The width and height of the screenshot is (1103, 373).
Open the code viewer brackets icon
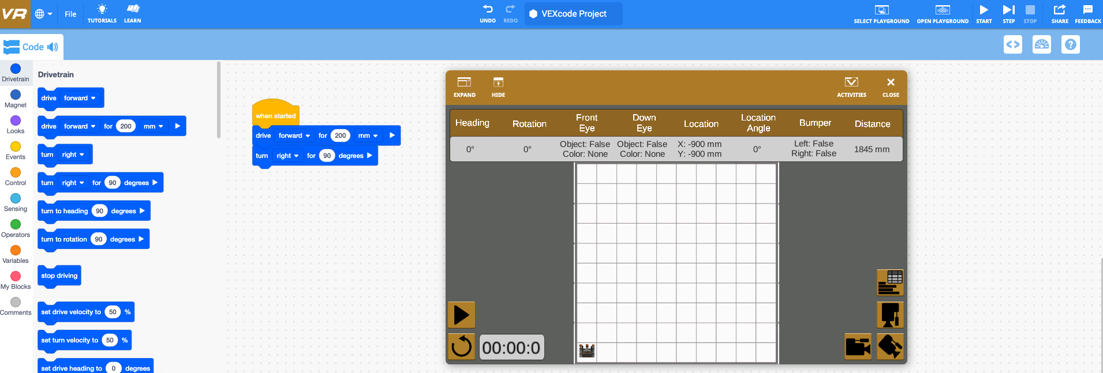1012,44
